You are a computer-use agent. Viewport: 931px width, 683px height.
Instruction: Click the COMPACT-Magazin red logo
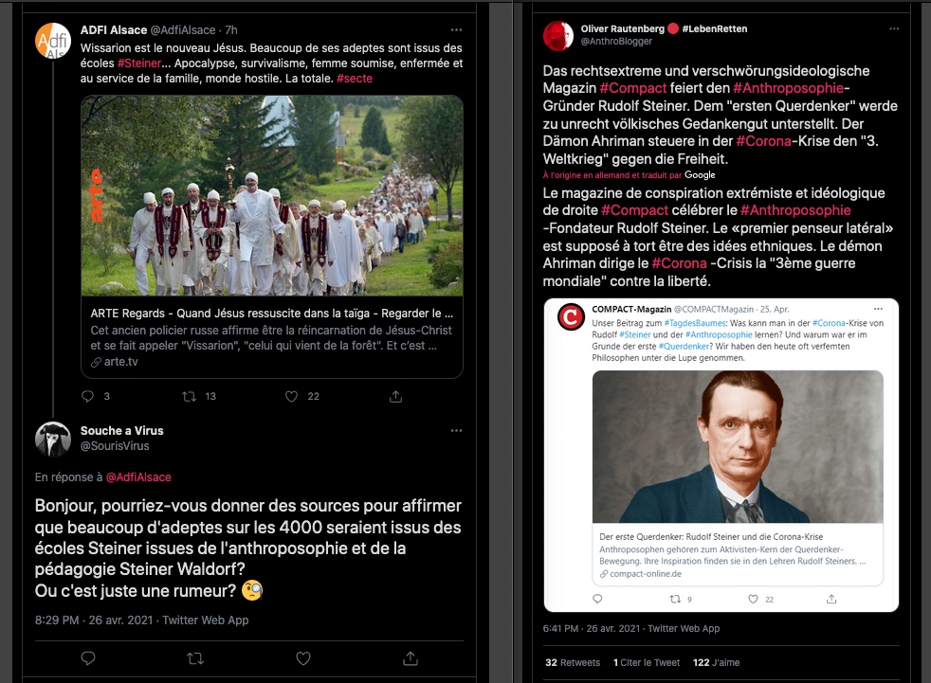pyautogui.click(x=570, y=317)
